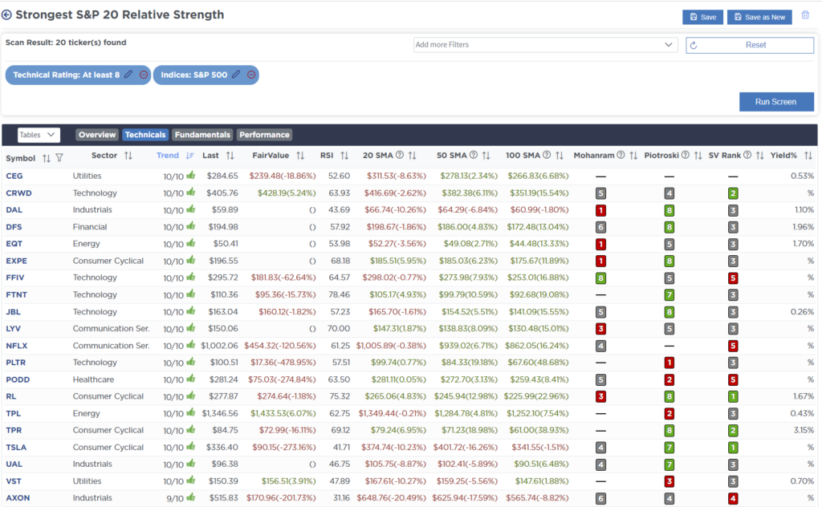
Task: Click JBL's 100 SMA value $141.09(15.55%)
Action: [539, 311]
